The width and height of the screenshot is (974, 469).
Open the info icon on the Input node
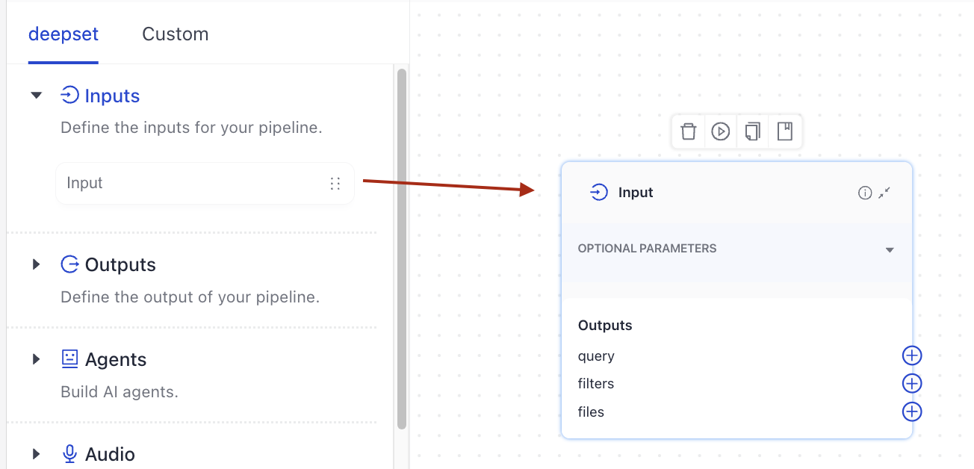point(864,192)
